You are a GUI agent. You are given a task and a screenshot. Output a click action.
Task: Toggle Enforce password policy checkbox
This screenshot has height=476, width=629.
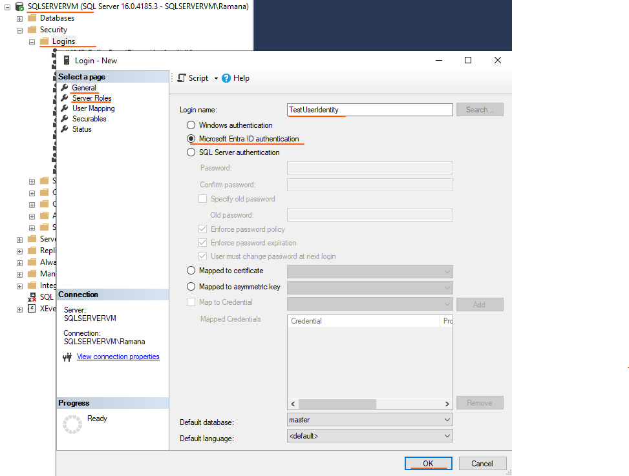[x=203, y=229]
